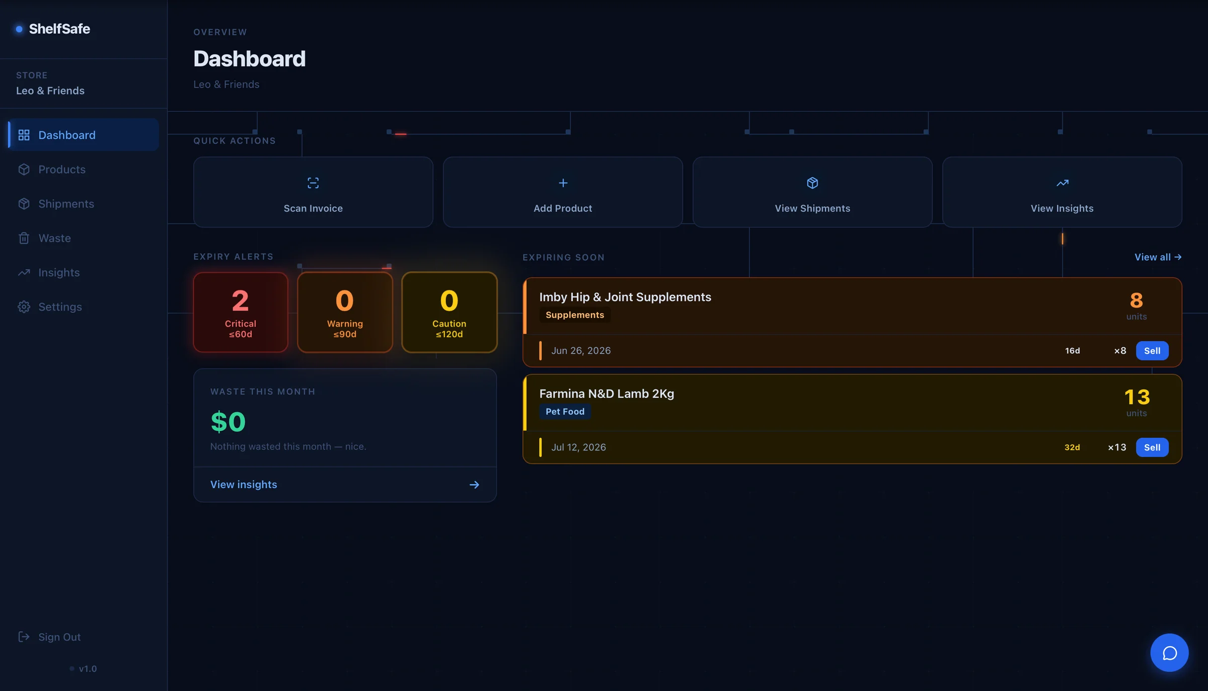Image resolution: width=1208 pixels, height=691 pixels.
Task: Click the View Shipments box icon
Action: point(812,183)
